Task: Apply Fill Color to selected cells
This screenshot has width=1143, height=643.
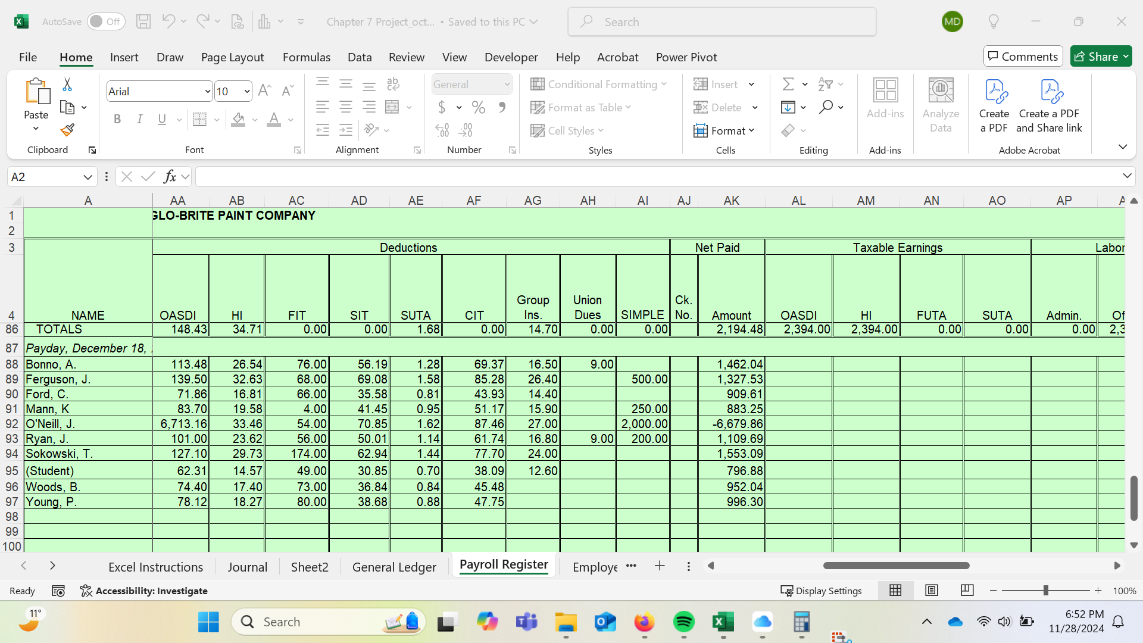Action: point(238,120)
